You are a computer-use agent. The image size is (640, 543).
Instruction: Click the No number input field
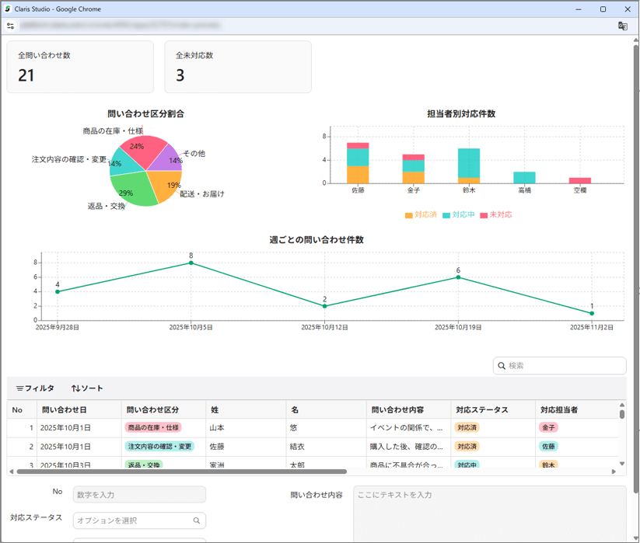coord(139,495)
